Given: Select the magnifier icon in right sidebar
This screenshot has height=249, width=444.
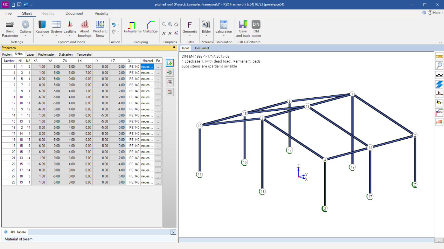Looking at the screenshot, I should pos(439,66).
